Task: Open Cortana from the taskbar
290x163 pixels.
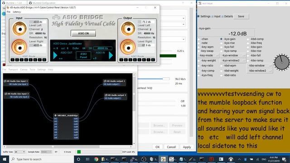Action: (78, 159)
